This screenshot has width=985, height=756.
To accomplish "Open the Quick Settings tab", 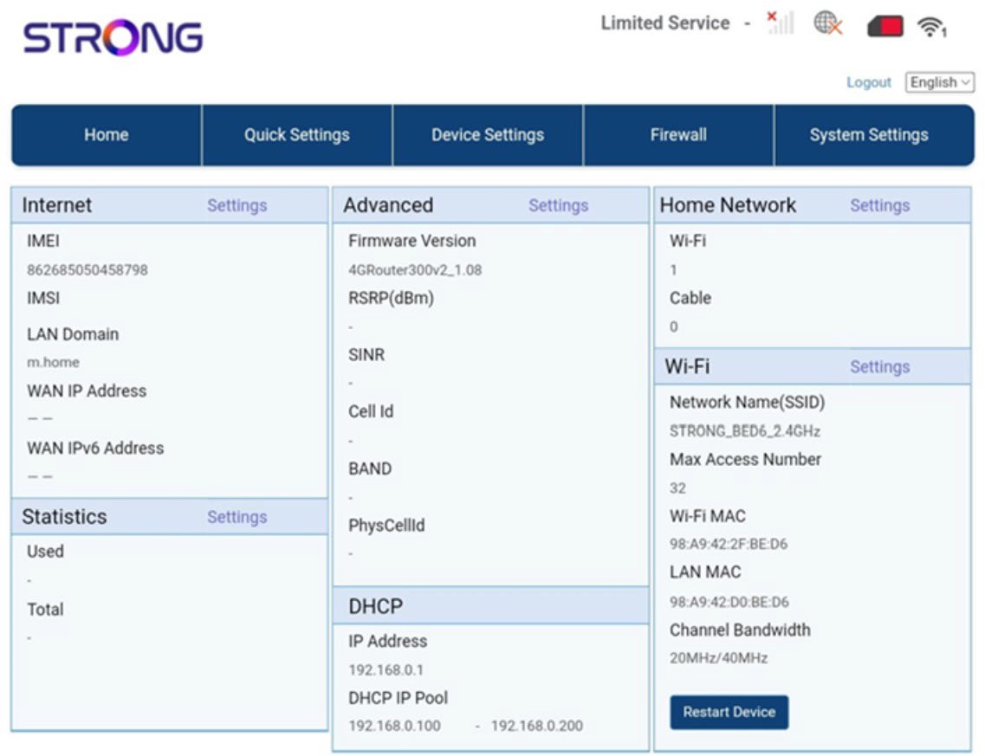I will [297, 135].
